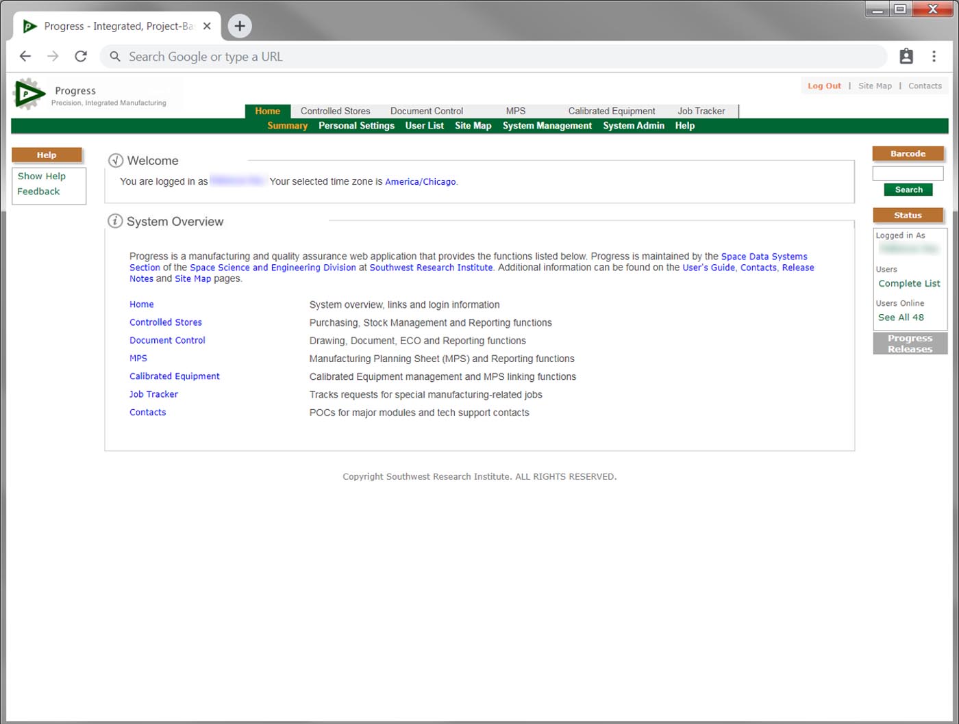
Task: Open the Controlled Stores tab
Action: (335, 111)
